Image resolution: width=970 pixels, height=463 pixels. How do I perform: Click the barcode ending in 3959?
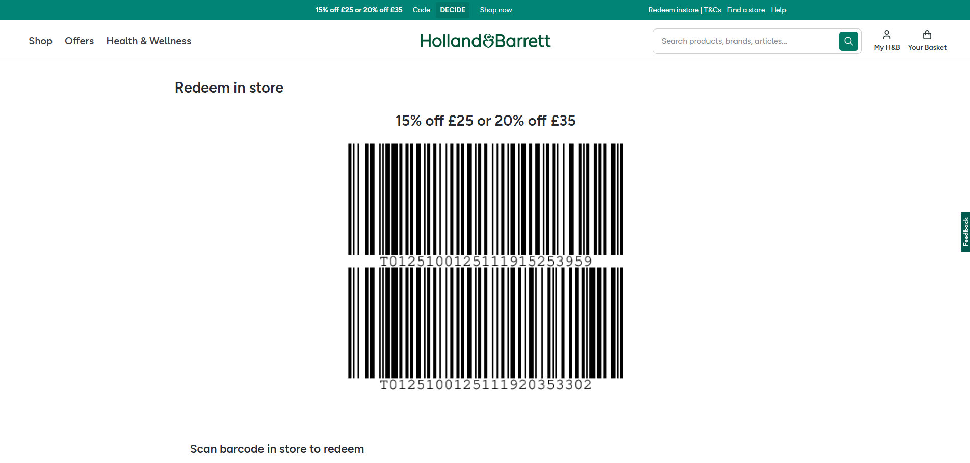coord(485,199)
